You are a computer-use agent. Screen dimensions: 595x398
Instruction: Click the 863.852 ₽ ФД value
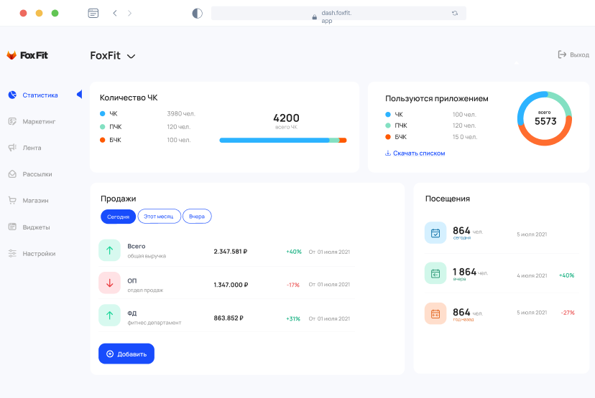pos(229,318)
